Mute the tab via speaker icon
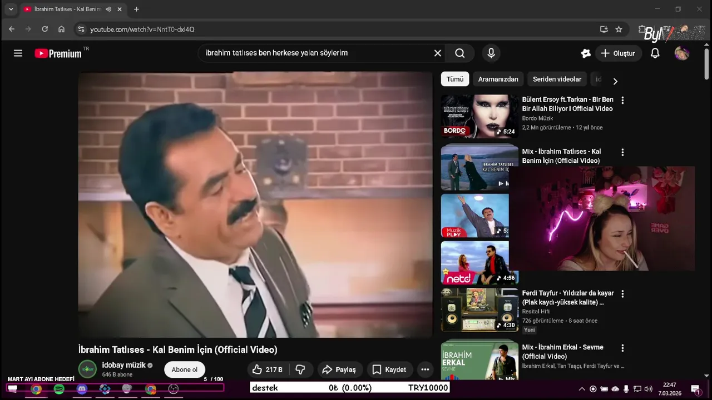Image resolution: width=712 pixels, height=400 pixels. tap(108, 9)
